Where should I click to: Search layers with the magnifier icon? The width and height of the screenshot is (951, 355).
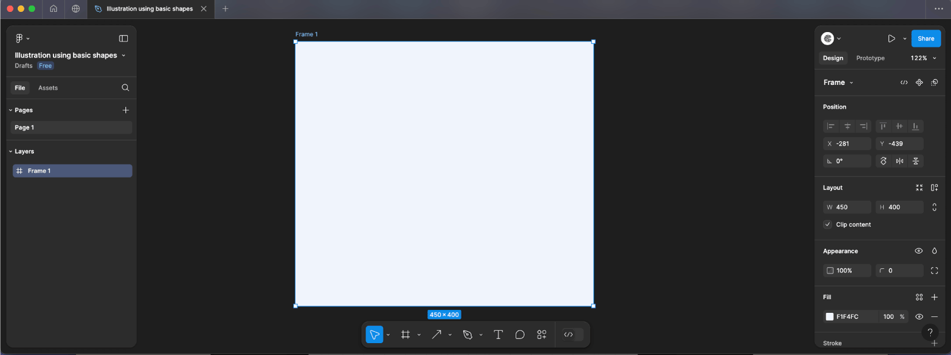pyautogui.click(x=125, y=88)
